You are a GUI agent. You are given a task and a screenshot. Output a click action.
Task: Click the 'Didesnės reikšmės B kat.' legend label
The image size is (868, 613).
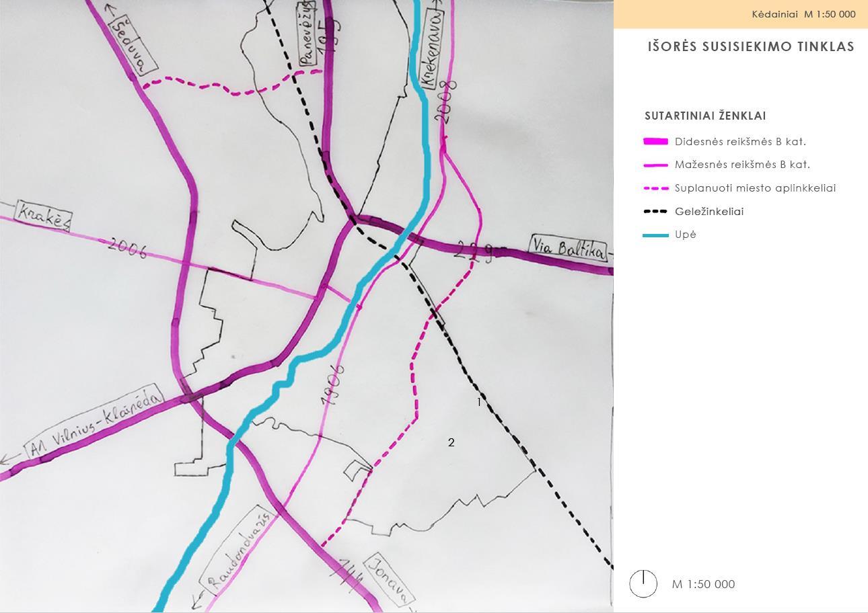(x=740, y=142)
